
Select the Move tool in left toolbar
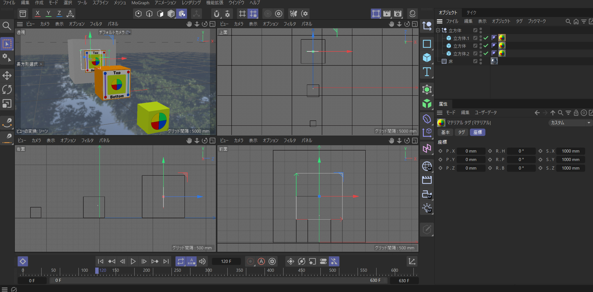pyautogui.click(x=7, y=76)
